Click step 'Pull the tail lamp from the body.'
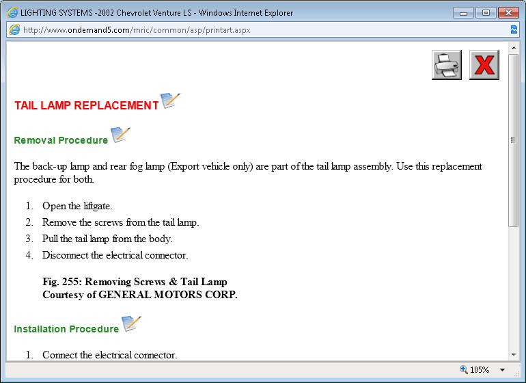 click(x=107, y=239)
